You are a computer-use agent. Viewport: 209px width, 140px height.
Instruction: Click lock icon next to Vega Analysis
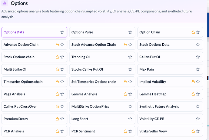click(x=57, y=94)
